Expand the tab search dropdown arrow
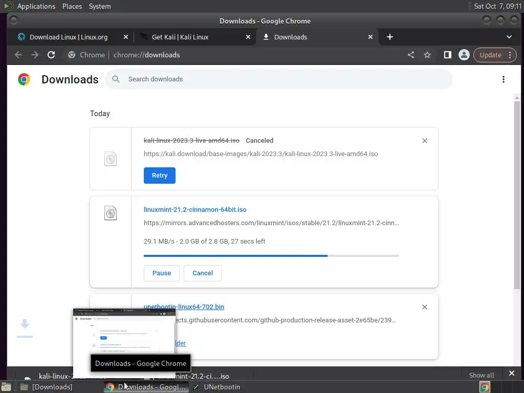Image resolution: width=524 pixels, height=393 pixels. [509, 37]
